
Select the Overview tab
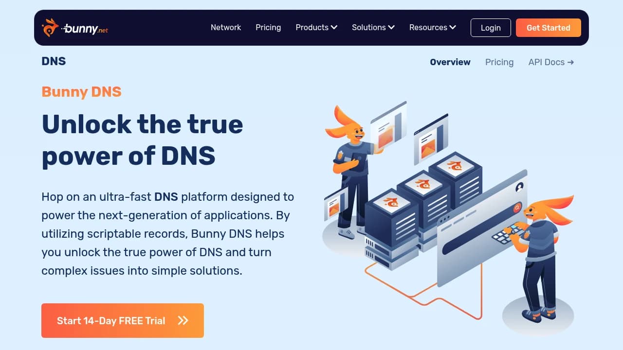coord(450,62)
